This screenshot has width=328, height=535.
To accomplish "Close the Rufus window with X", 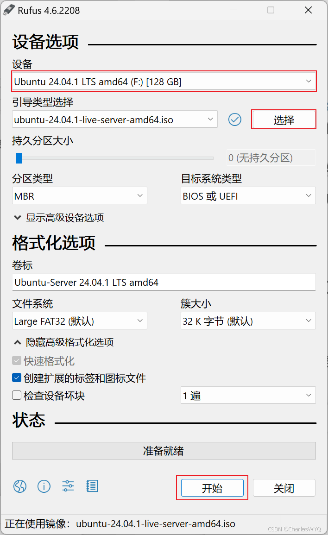I will click(x=308, y=10).
